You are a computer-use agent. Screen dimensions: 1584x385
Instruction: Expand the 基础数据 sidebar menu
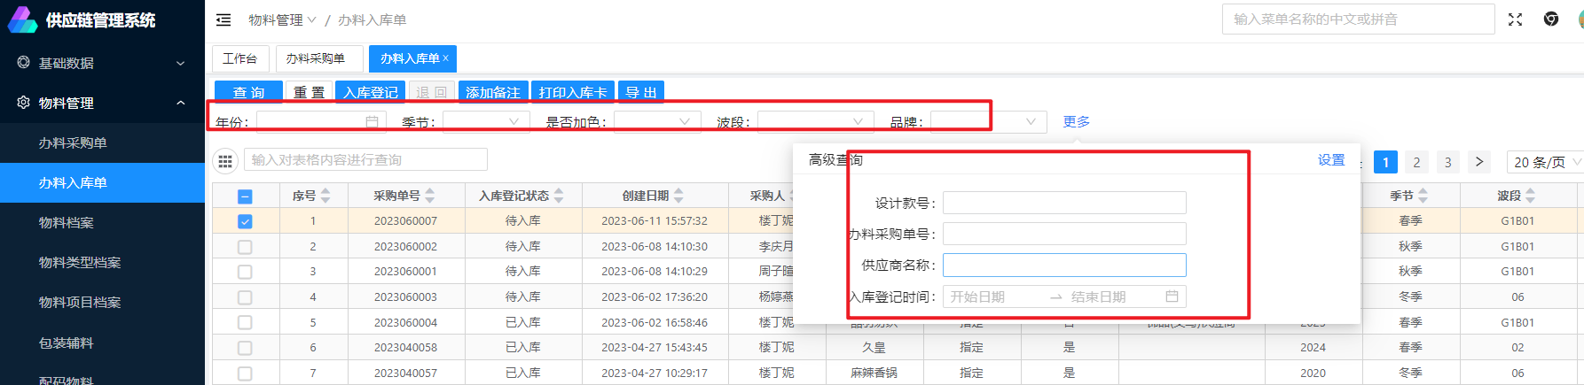102,63
